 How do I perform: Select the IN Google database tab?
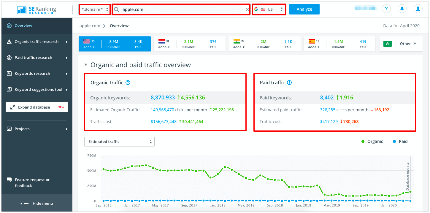point(264,44)
